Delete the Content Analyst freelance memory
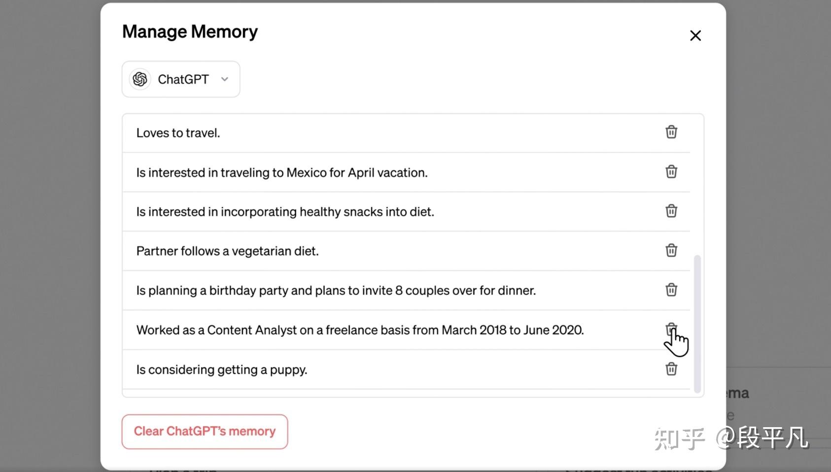 [x=671, y=329]
